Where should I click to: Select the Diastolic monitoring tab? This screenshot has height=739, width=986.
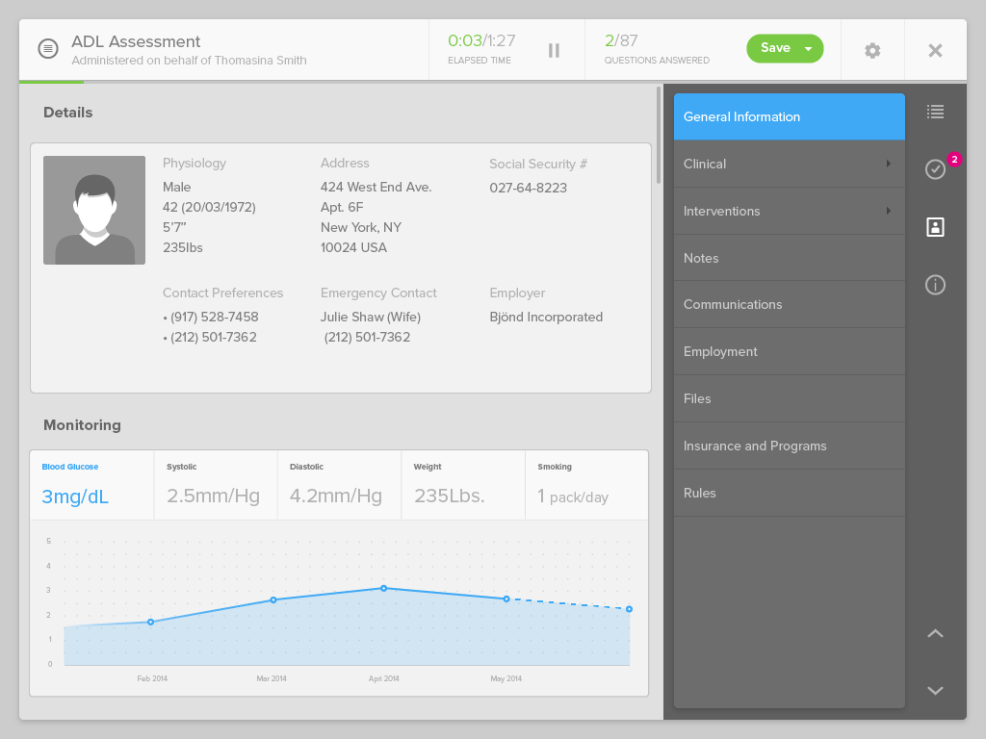coord(340,485)
